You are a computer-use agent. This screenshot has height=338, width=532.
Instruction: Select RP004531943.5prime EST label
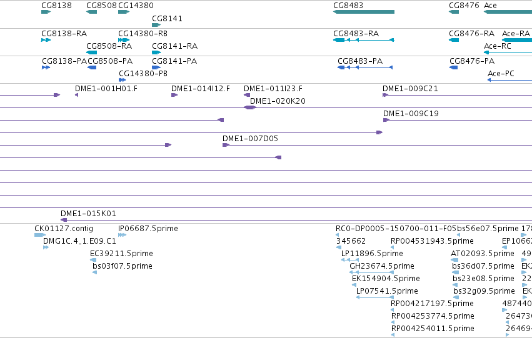click(432, 241)
